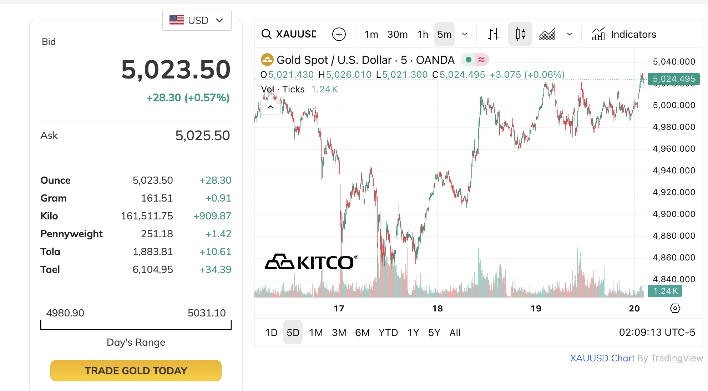Viewport: 708px width, 391px height.
Task: Click the symbol search magnifier icon
Action: 266,34
